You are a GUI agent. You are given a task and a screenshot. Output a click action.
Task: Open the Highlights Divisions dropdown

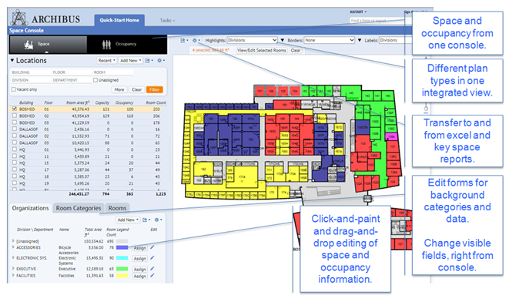pos(252,40)
